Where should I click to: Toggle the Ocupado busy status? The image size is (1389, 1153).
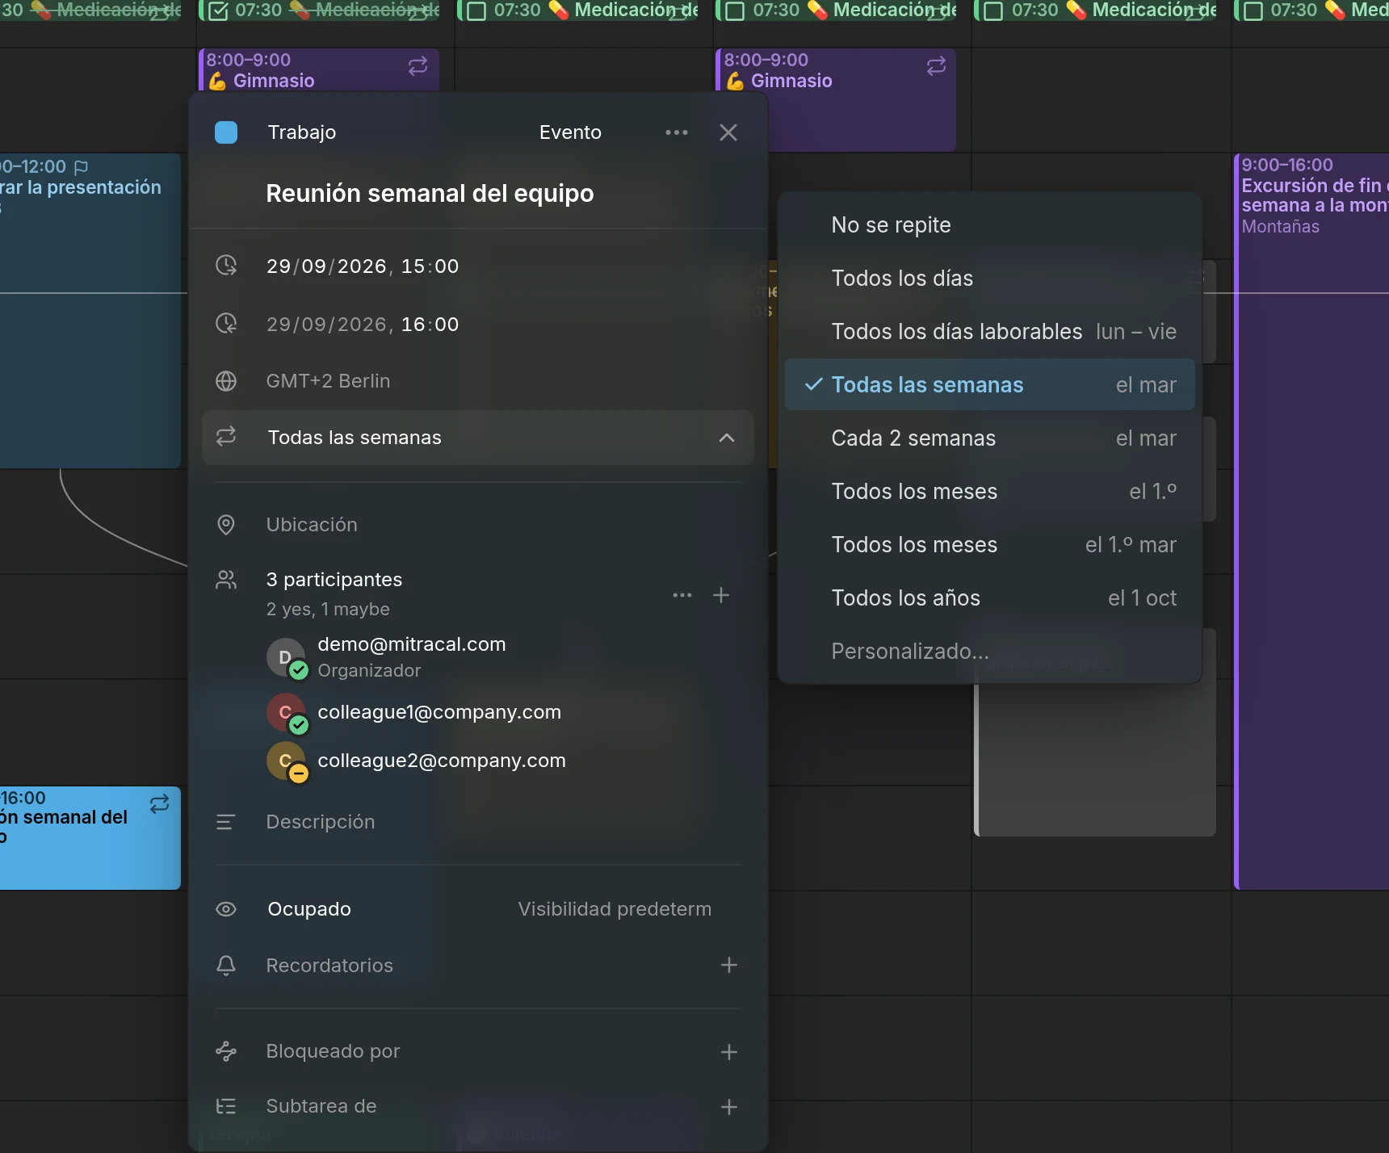(x=309, y=909)
